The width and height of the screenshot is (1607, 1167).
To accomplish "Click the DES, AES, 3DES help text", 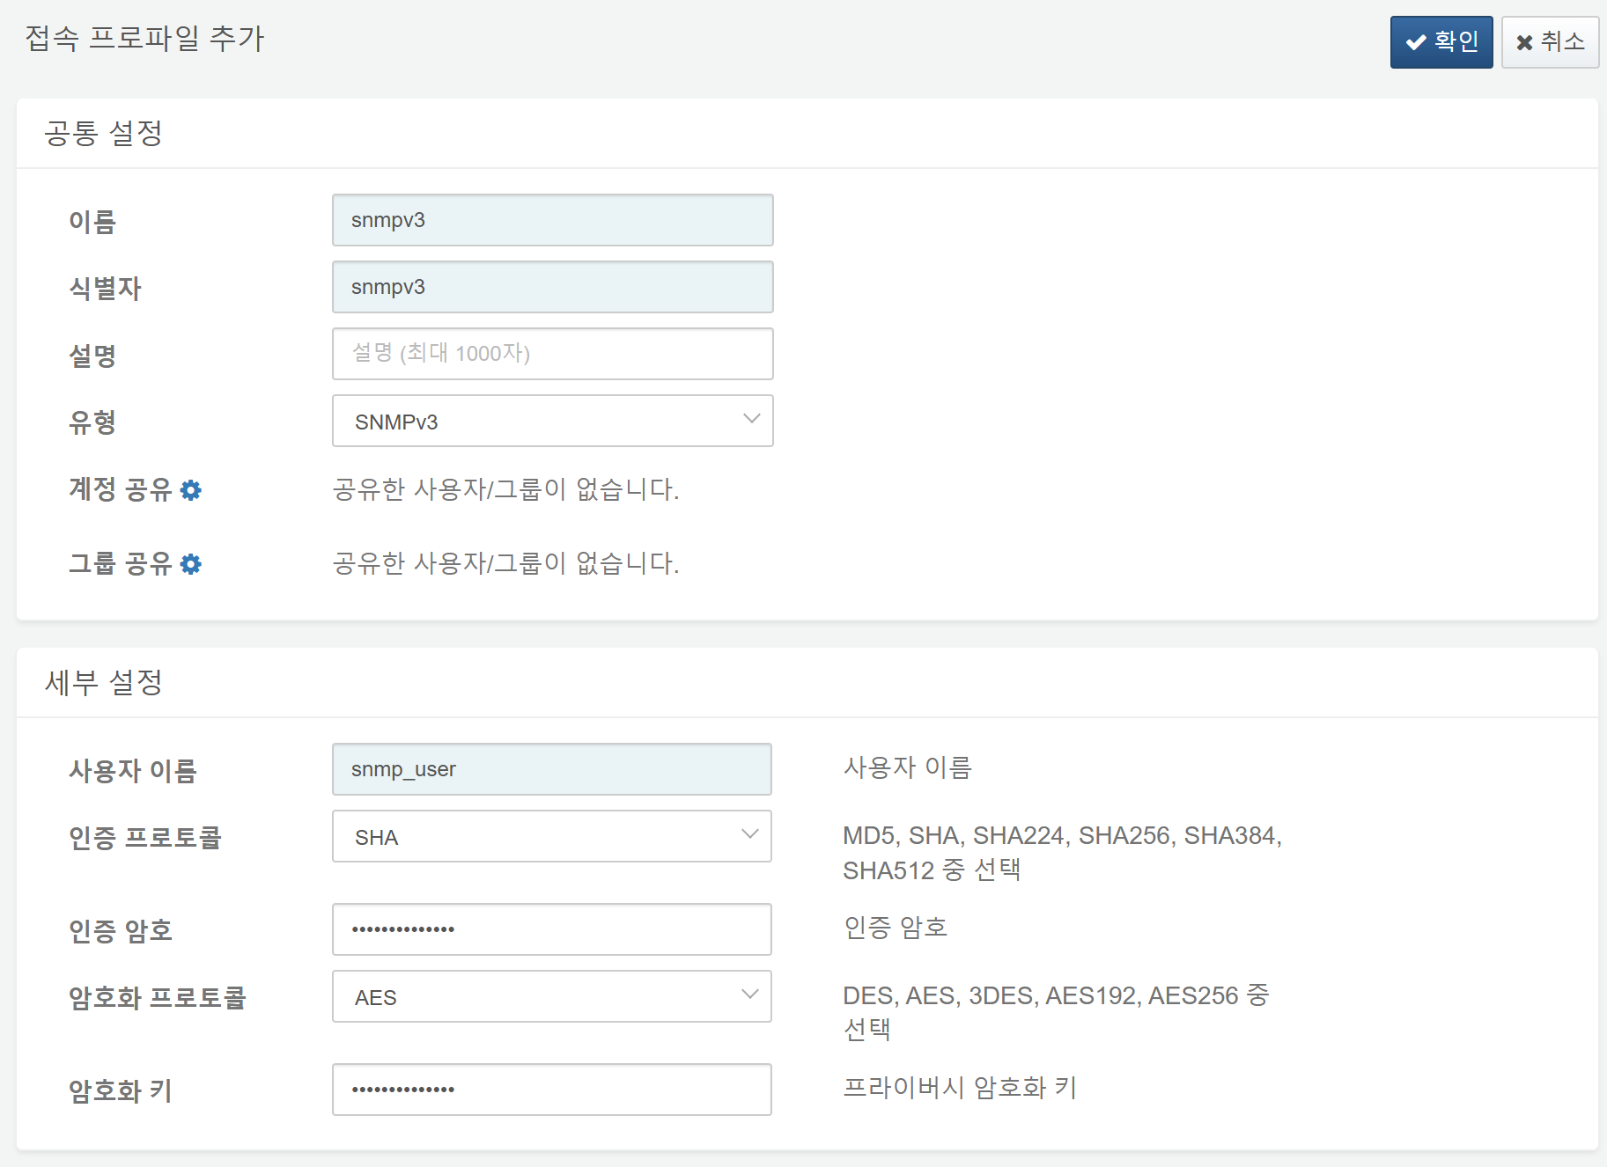I will coord(1056,1013).
